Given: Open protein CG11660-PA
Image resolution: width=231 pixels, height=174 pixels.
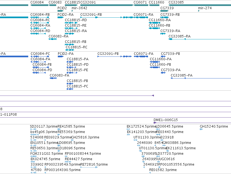Looking at the screenshot, I should tap(161, 59).
